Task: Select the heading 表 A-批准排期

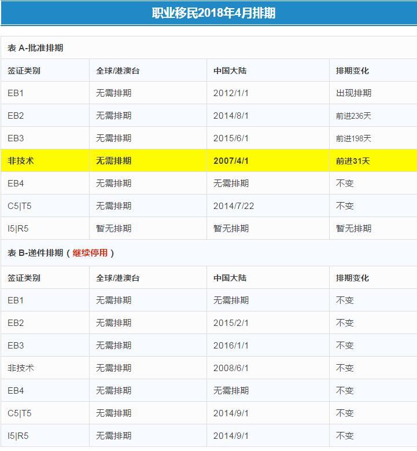Action: coord(35,47)
